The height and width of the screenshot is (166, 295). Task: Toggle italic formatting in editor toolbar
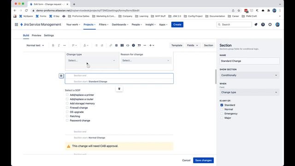[x=59, y=45]
